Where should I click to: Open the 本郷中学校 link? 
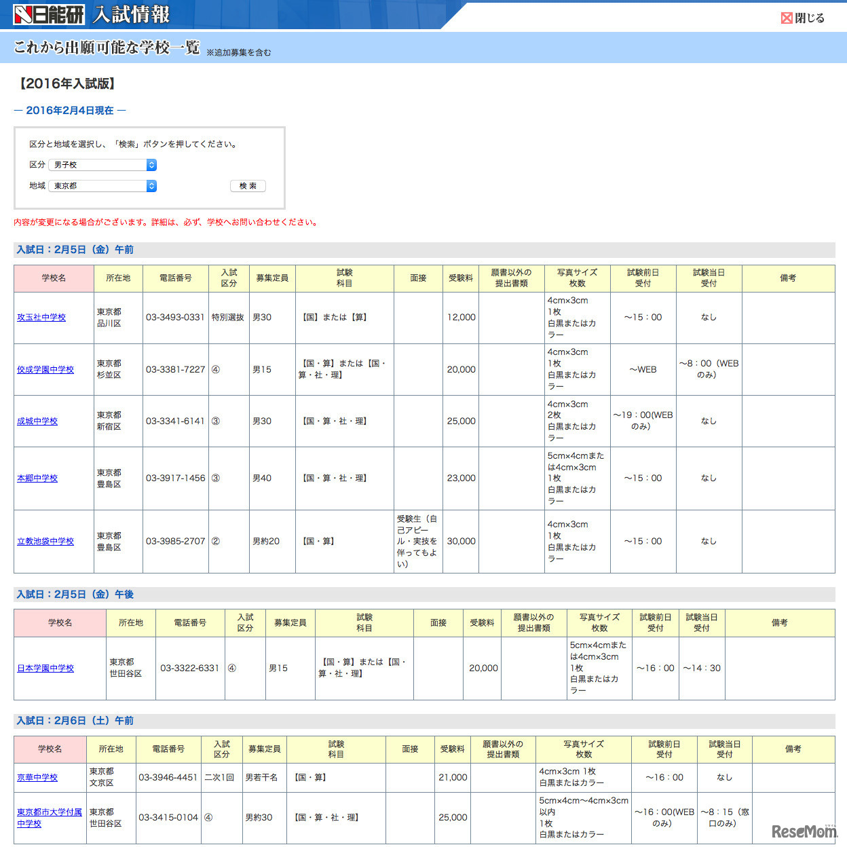click(37, 478)
